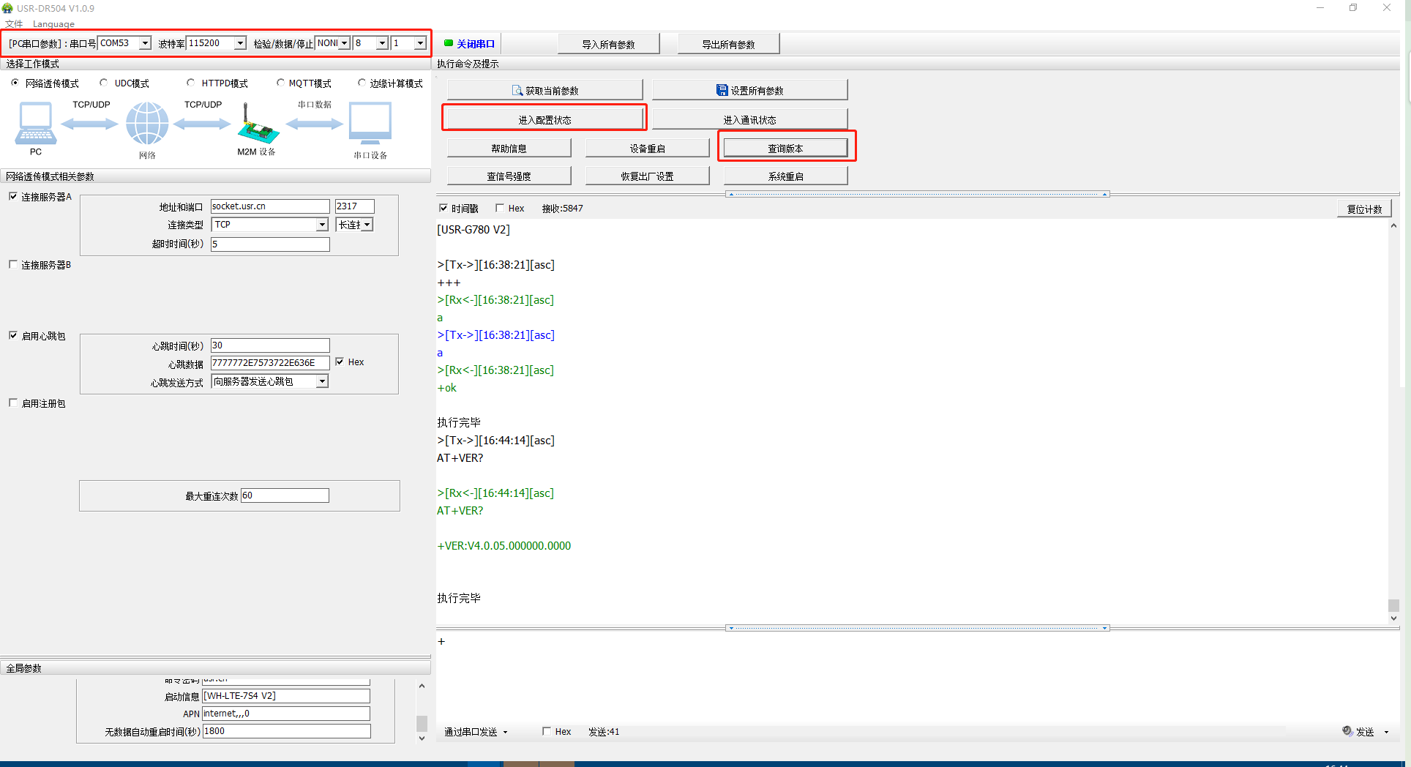The image size is (1411, 767).
Task: Click the serial device monitor icon
Action: pos(370,123)
